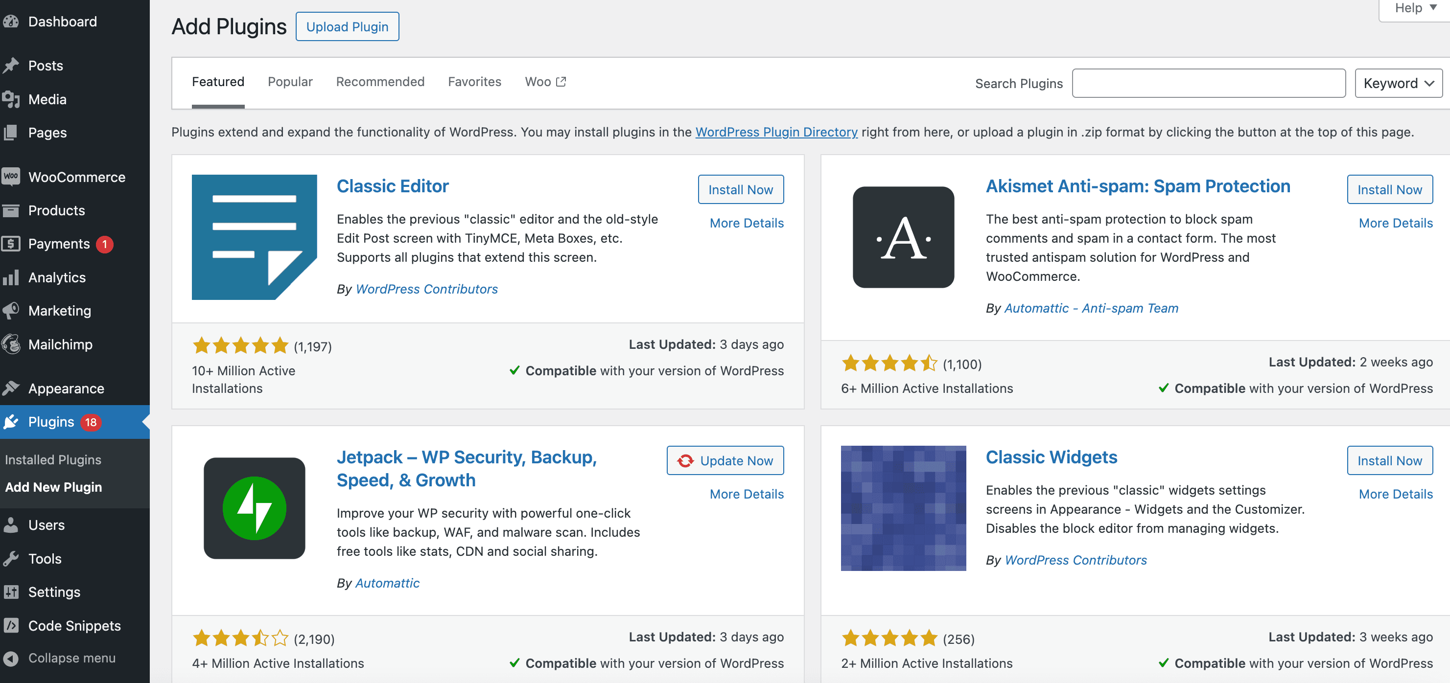Open the WooCommerce menu item

pyautogui.click(x=75, y=177)
